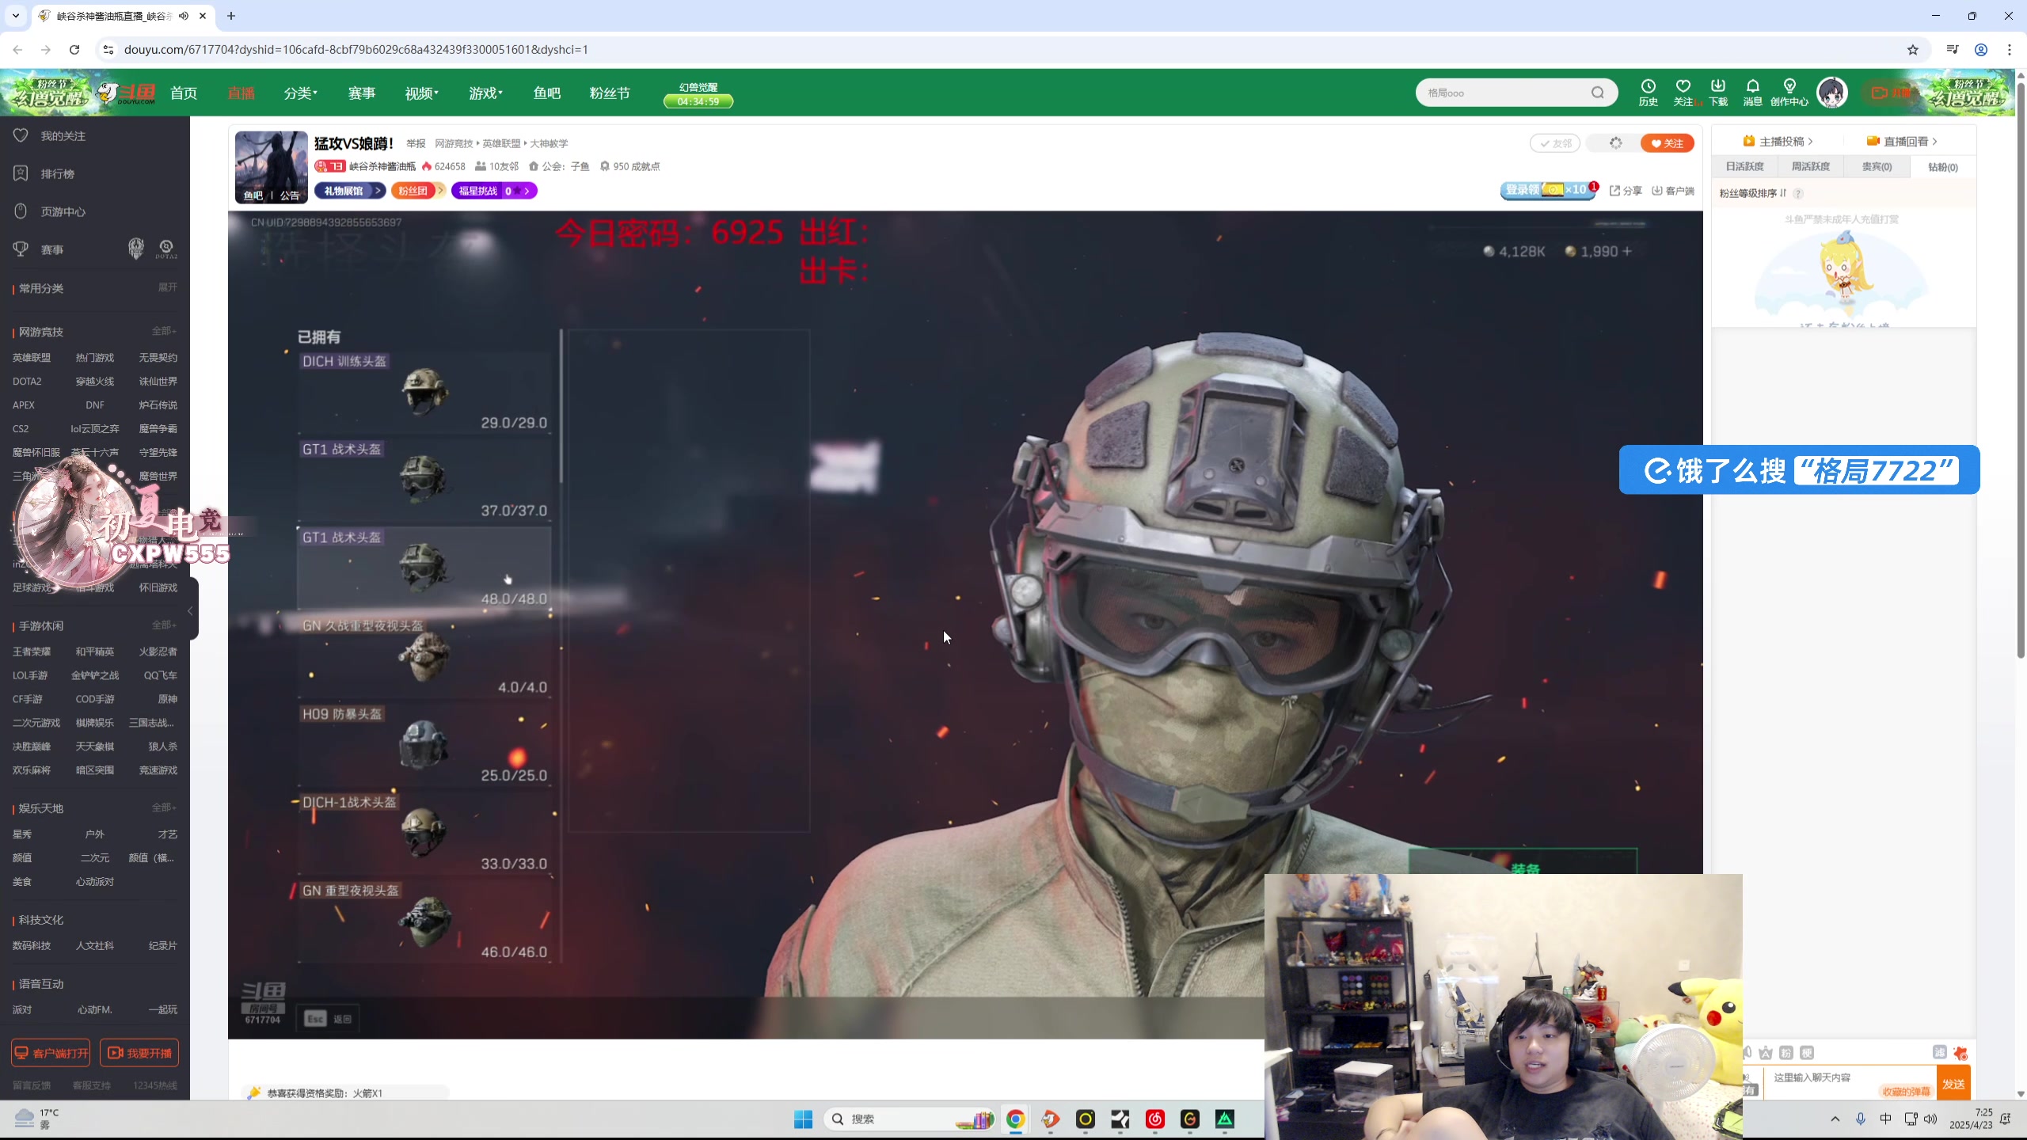
Task: Click the 分享 share icon
Action: (x=1626, y=191)
